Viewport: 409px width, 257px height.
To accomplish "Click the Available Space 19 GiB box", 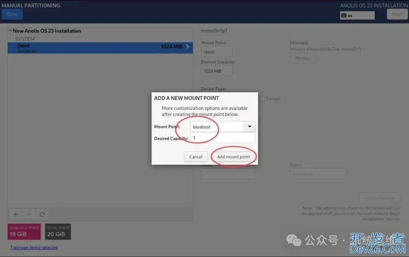I will (x=24, y=232).
